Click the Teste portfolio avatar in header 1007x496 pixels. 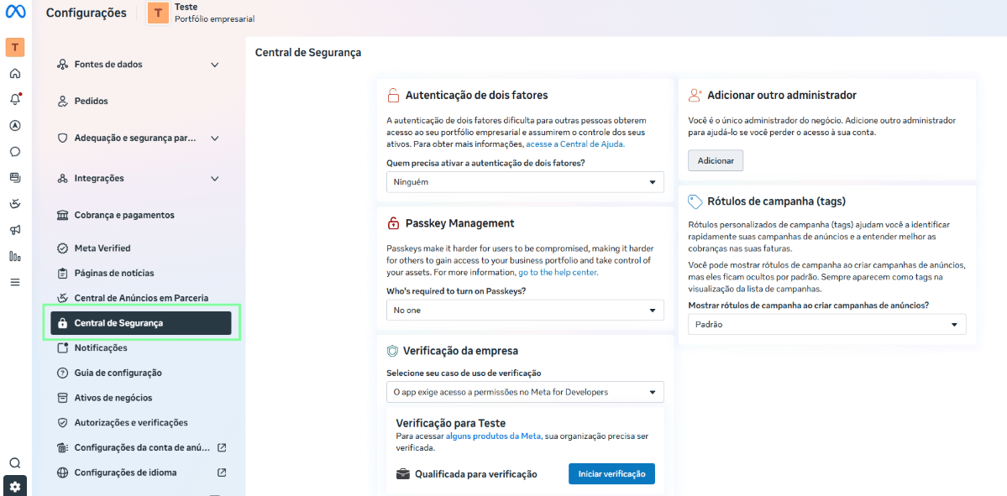pos(158,13)
